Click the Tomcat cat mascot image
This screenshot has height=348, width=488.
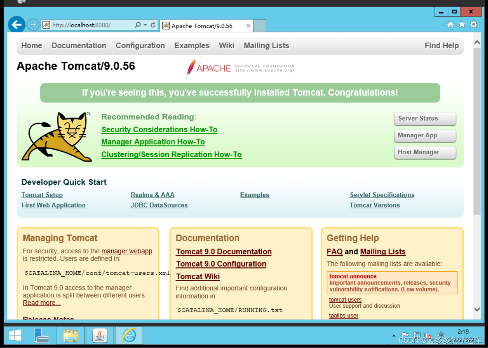pyautogui.click(x=56, y=137)
